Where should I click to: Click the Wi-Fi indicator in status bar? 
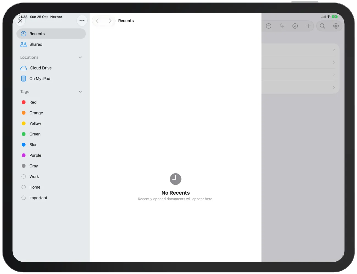[328, 17]
